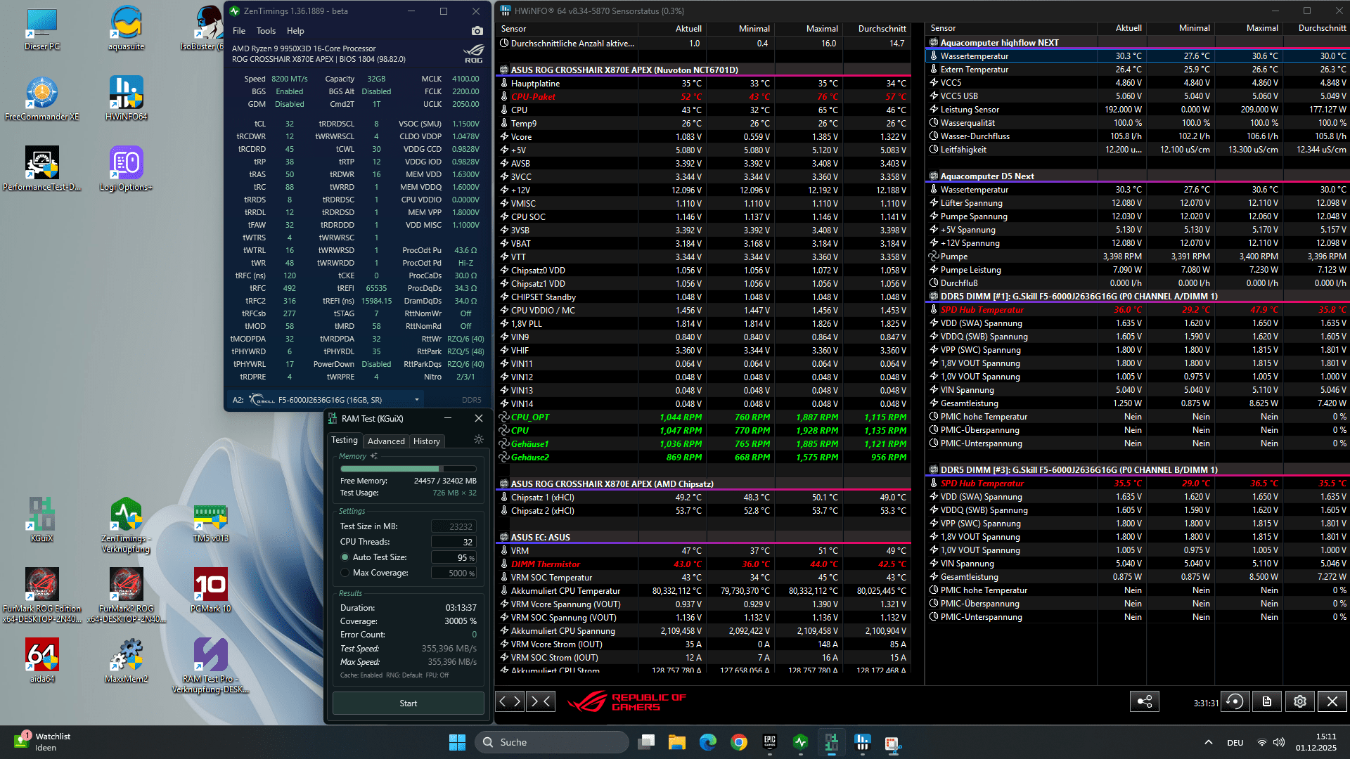Open the ZenTimings Tools menu
1350x759 pixels.
coord(266,31)
